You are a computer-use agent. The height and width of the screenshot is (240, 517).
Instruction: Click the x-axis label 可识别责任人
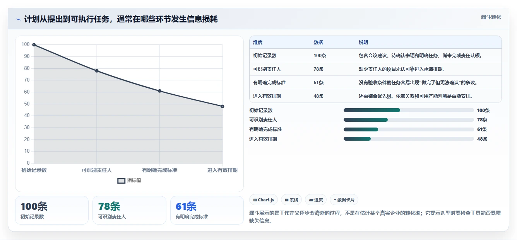(x=97, y=170)
